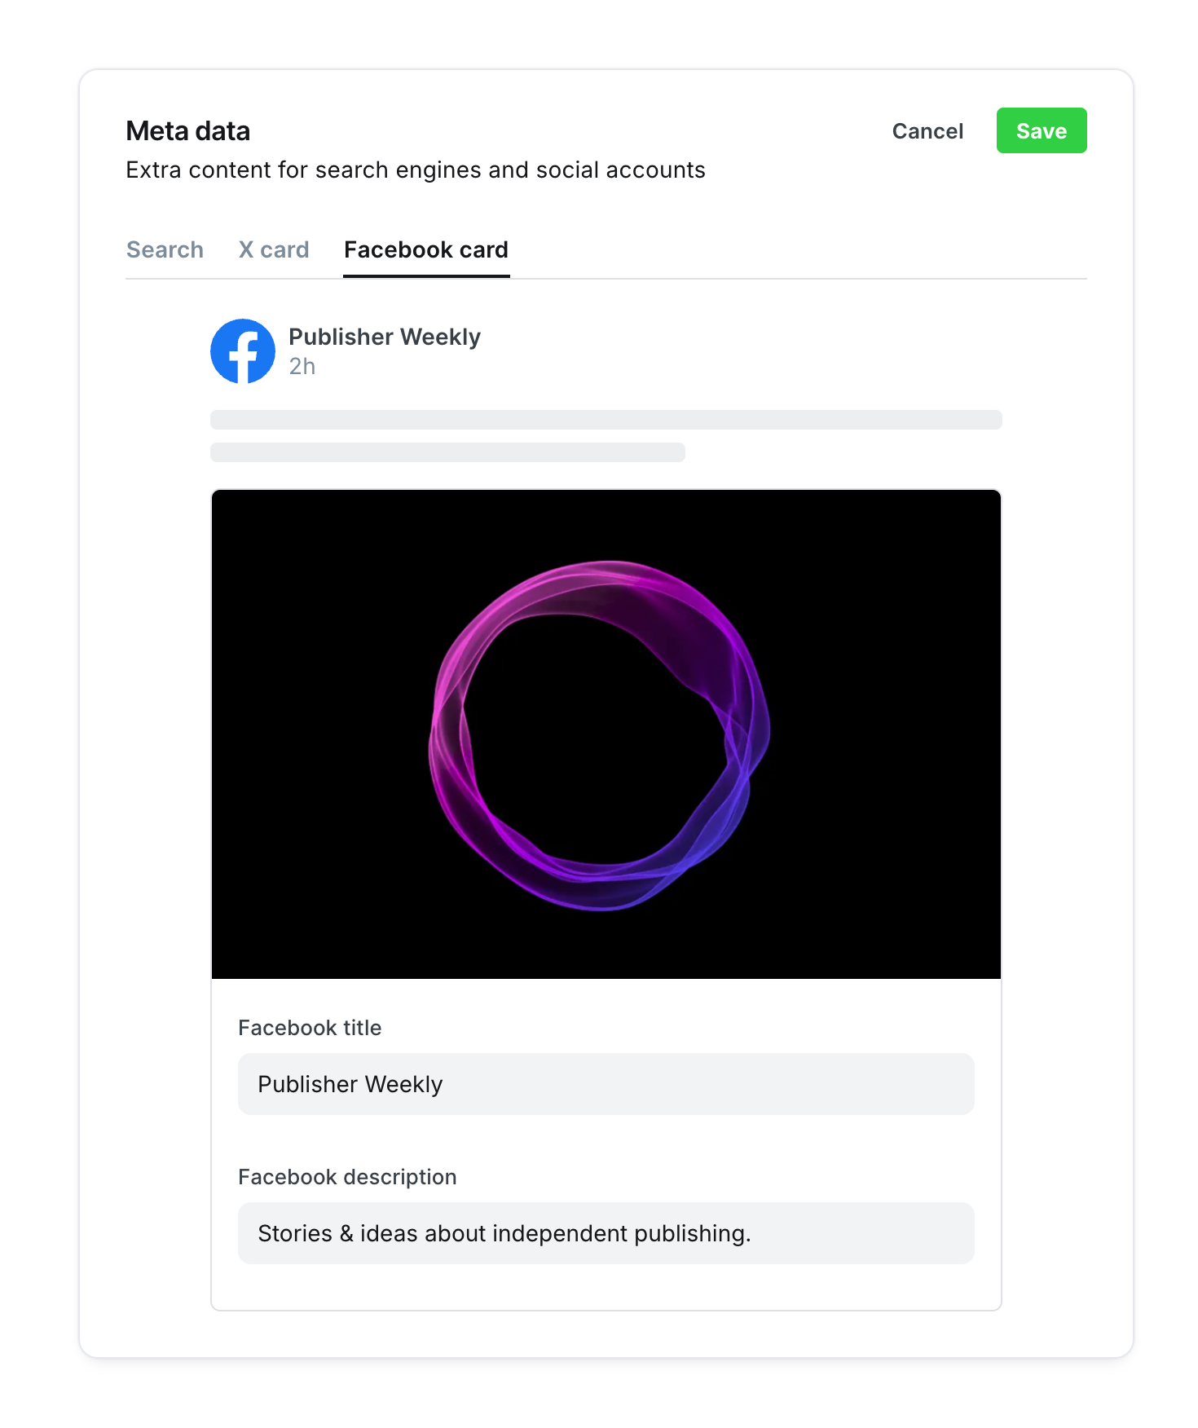Focus the Facebook title input field

pos(606,1084)
